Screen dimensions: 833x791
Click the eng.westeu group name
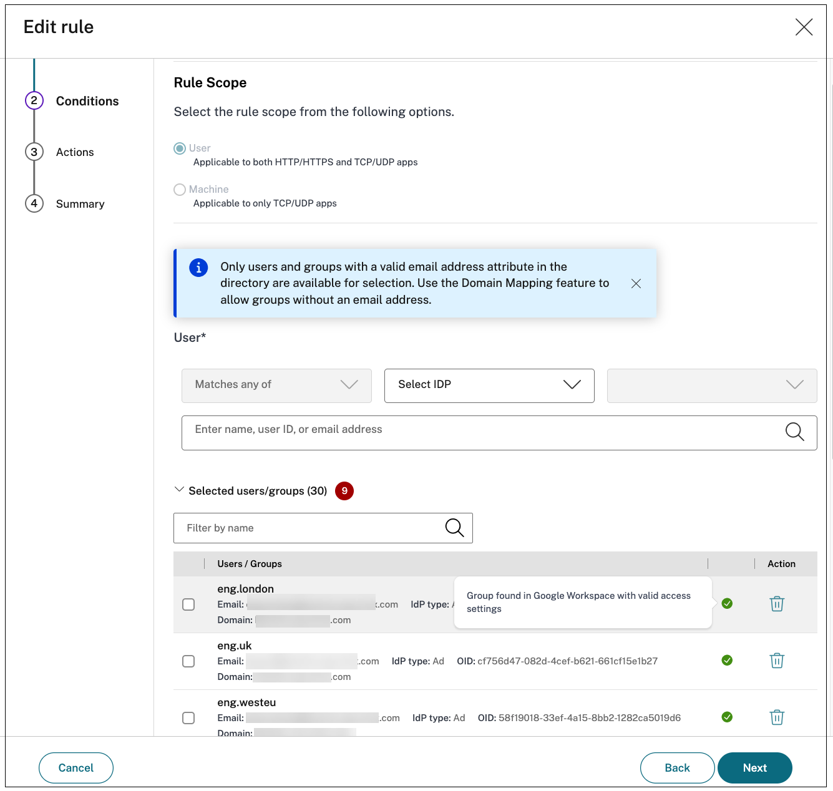click(x=246, y=702)
